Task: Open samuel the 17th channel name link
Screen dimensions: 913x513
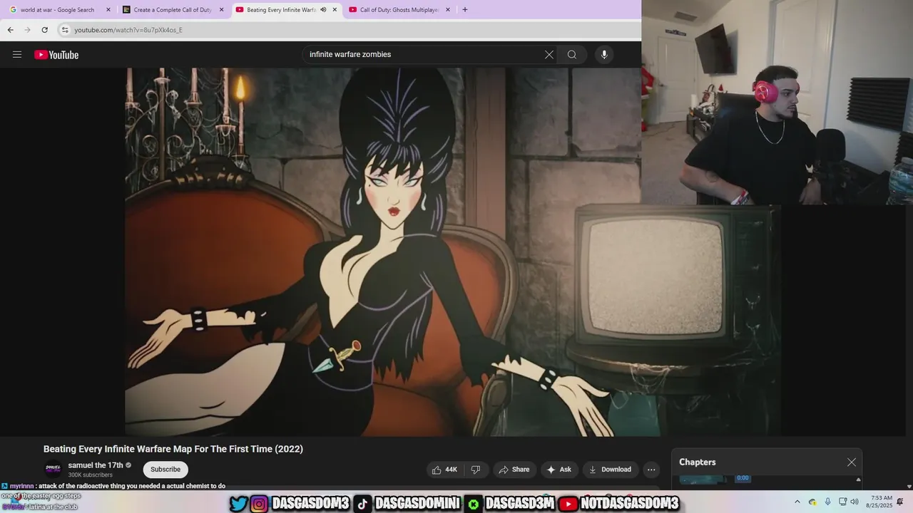Action: (x=96, y=465)
